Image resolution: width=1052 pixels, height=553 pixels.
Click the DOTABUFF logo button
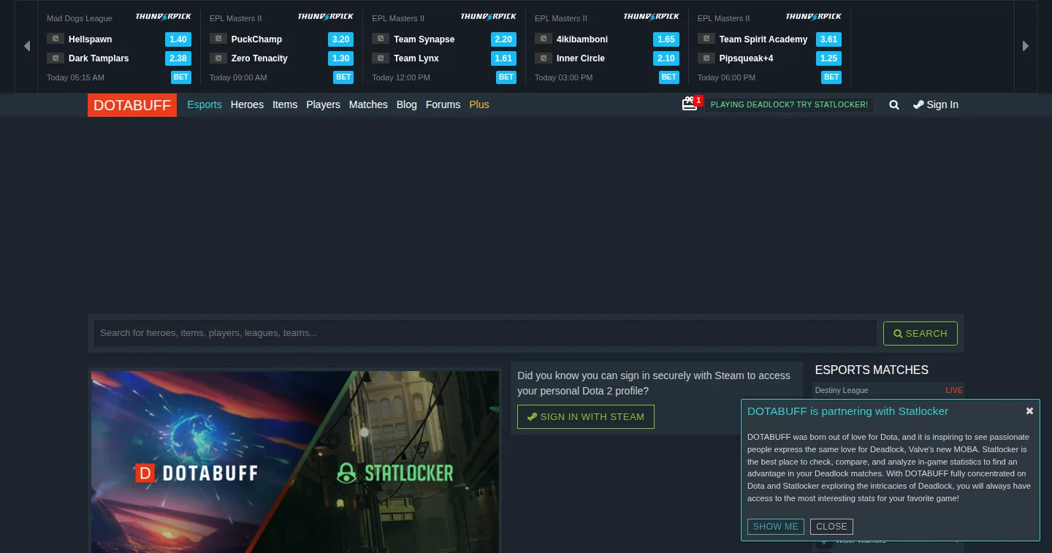tap(132, 105)
